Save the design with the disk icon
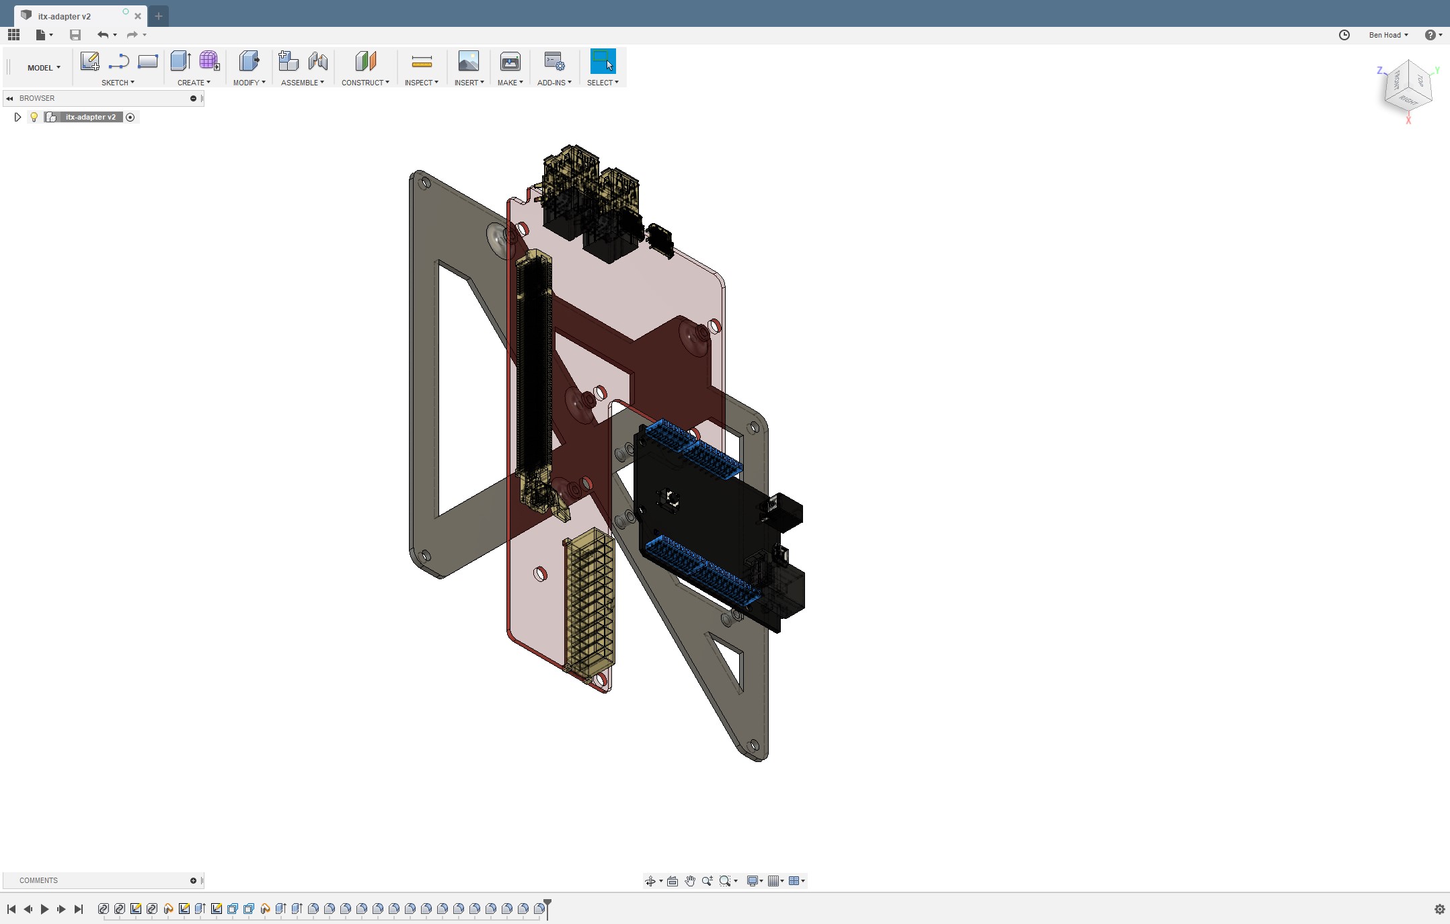 75,35
